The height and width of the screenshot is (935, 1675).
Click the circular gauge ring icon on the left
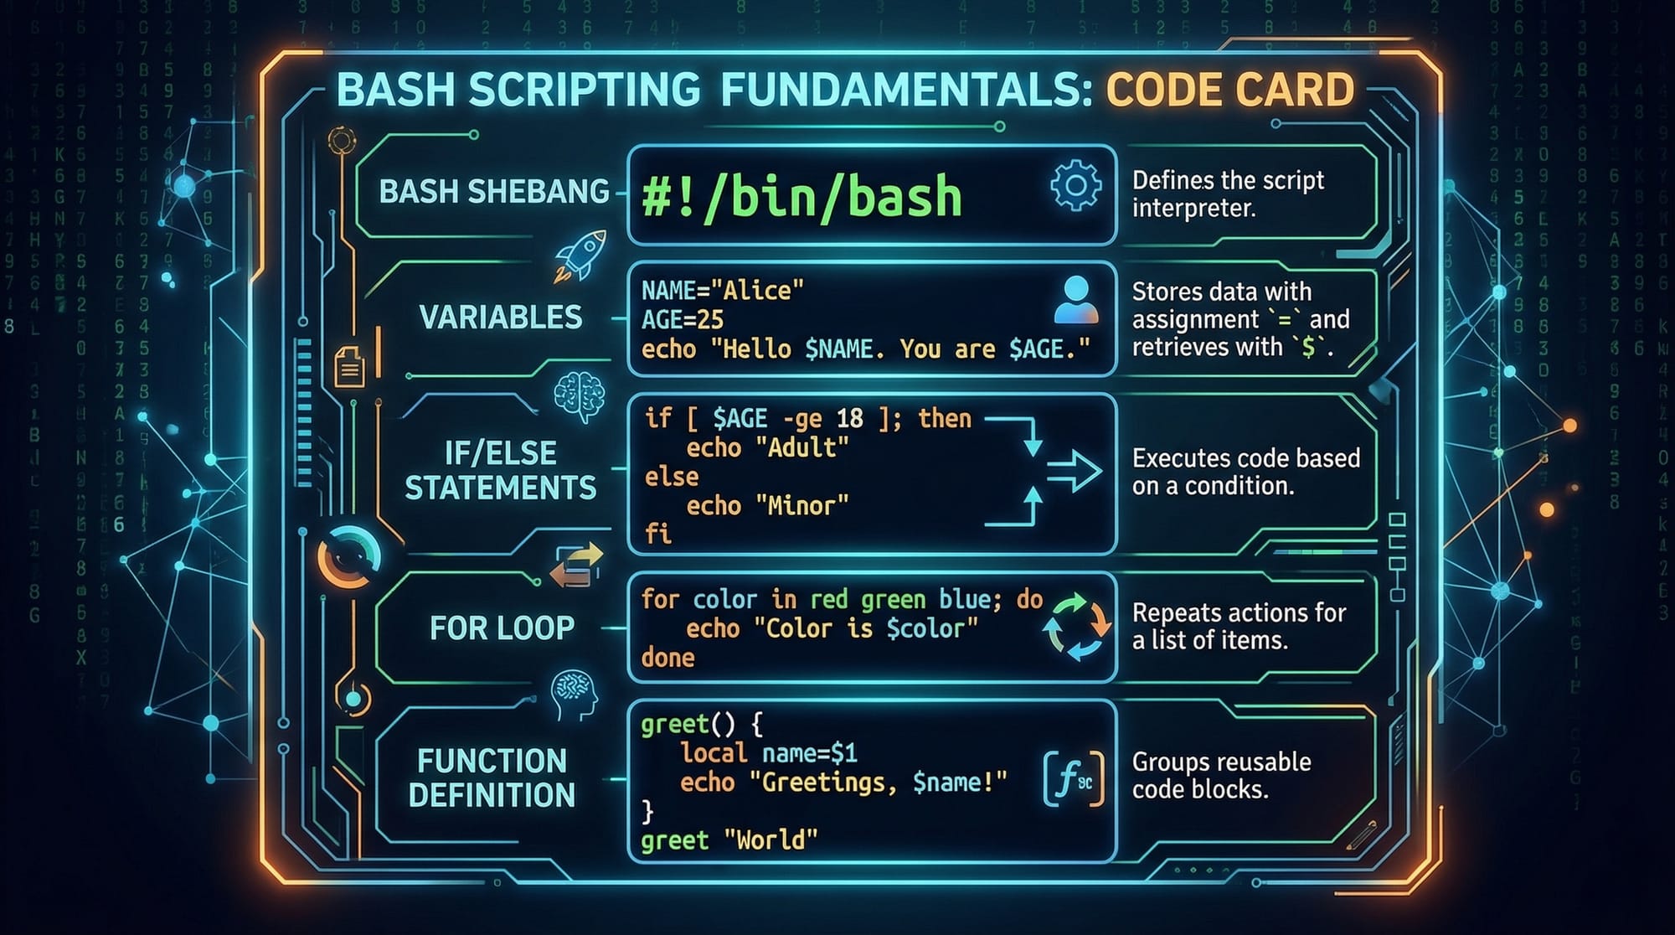(x=349, y=556)
